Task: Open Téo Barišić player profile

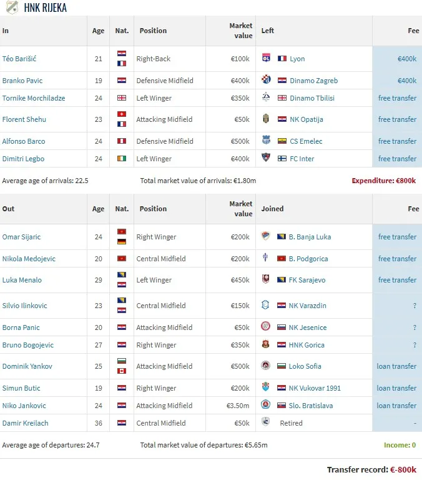Action: [x=19, y=59]
